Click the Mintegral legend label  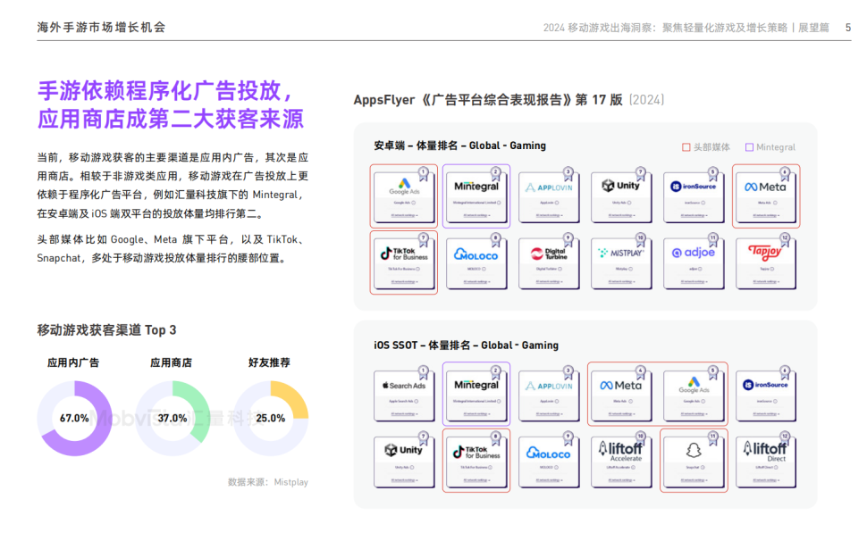(x=776, y=147)
